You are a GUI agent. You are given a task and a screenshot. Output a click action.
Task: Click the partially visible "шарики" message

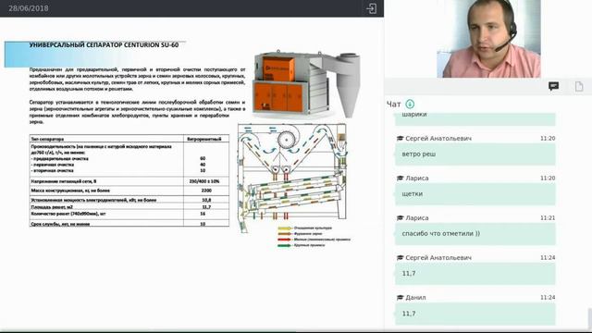[475, 118]
